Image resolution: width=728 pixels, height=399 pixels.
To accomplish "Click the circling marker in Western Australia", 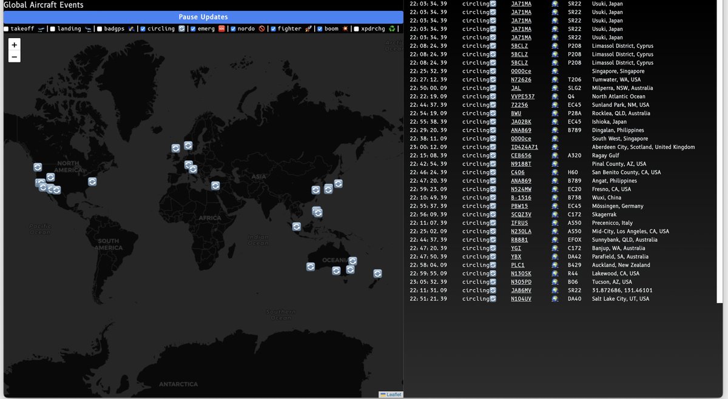I will [x=311, y=266].
